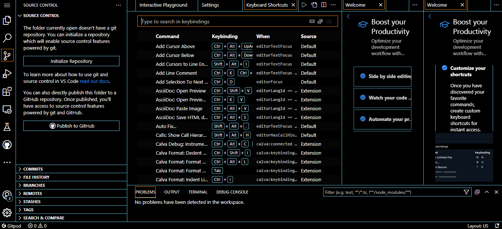Open keyboard shortcuts JSON file icon
Image resolution: width=502 pixels, height=229 pixels.
(314, 5)
